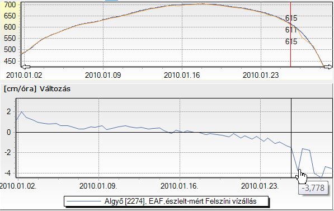The height and width of the screenshot is (211, 334).
Task: Click the 600 value on upper y-axis
Action: point(10,27)
